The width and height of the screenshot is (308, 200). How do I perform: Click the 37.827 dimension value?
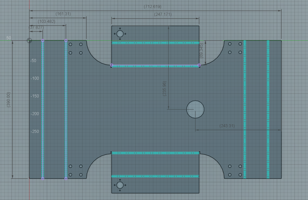coord(36,27)
